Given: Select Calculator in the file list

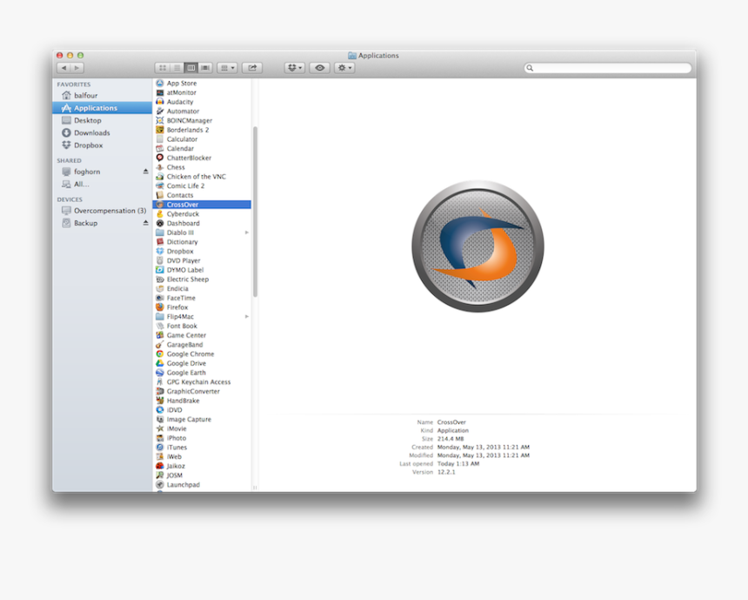Looking at the screenshot, I should [203, 139].
